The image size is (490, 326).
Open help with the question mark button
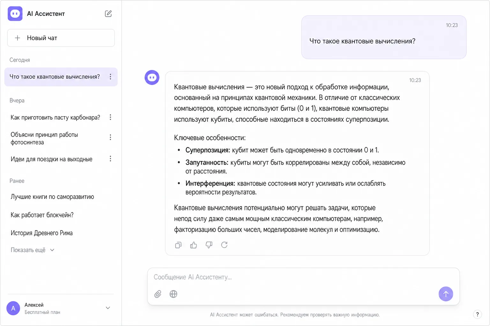pos(477,314)
